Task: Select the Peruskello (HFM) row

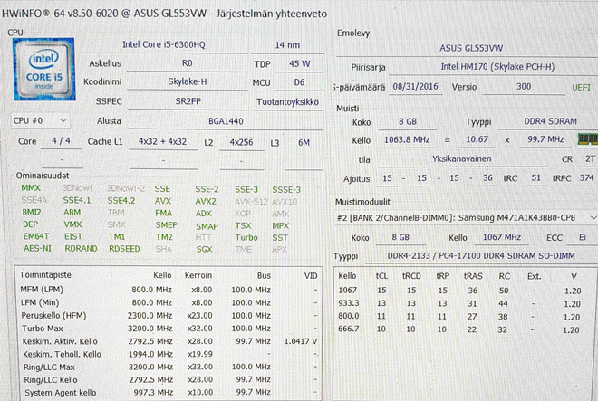Action: [x=169, y=316]
